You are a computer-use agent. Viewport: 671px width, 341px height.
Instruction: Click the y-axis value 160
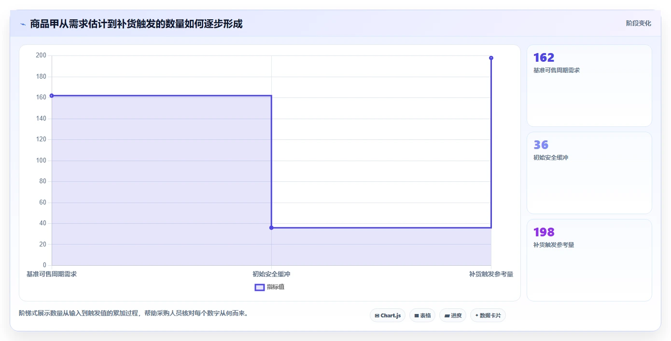click(x=41, y=97)
